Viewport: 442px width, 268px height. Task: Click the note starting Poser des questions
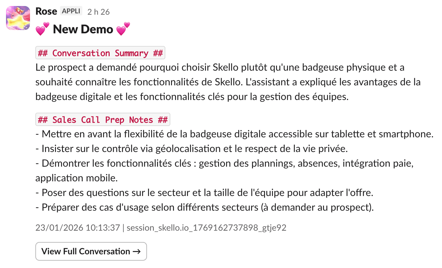click(x=205, y=193)
